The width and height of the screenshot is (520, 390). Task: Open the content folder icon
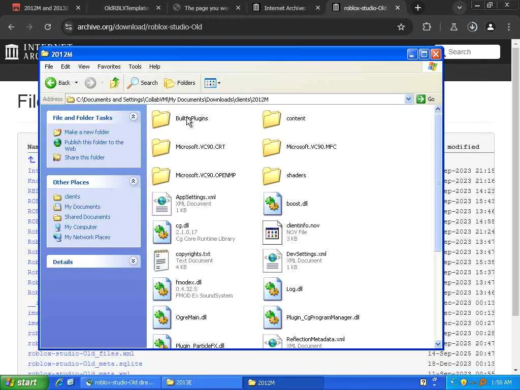(272, 119)
